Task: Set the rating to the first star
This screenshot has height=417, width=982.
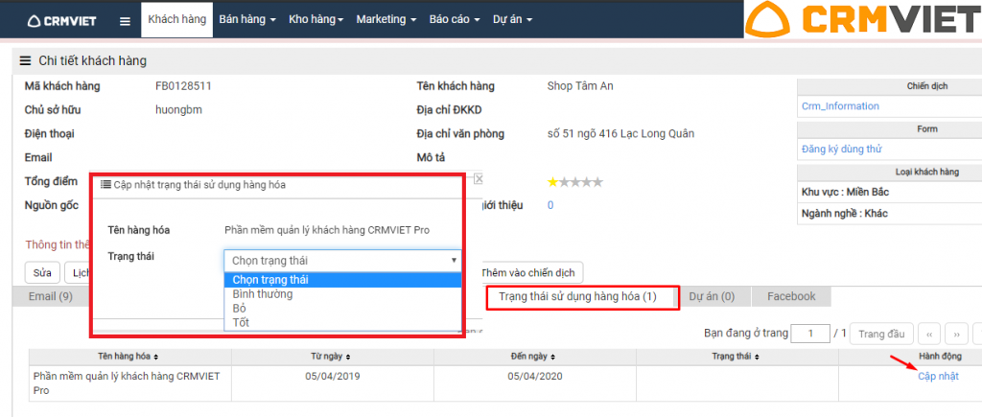Action: pyautogui.click(x=552, y=182)
